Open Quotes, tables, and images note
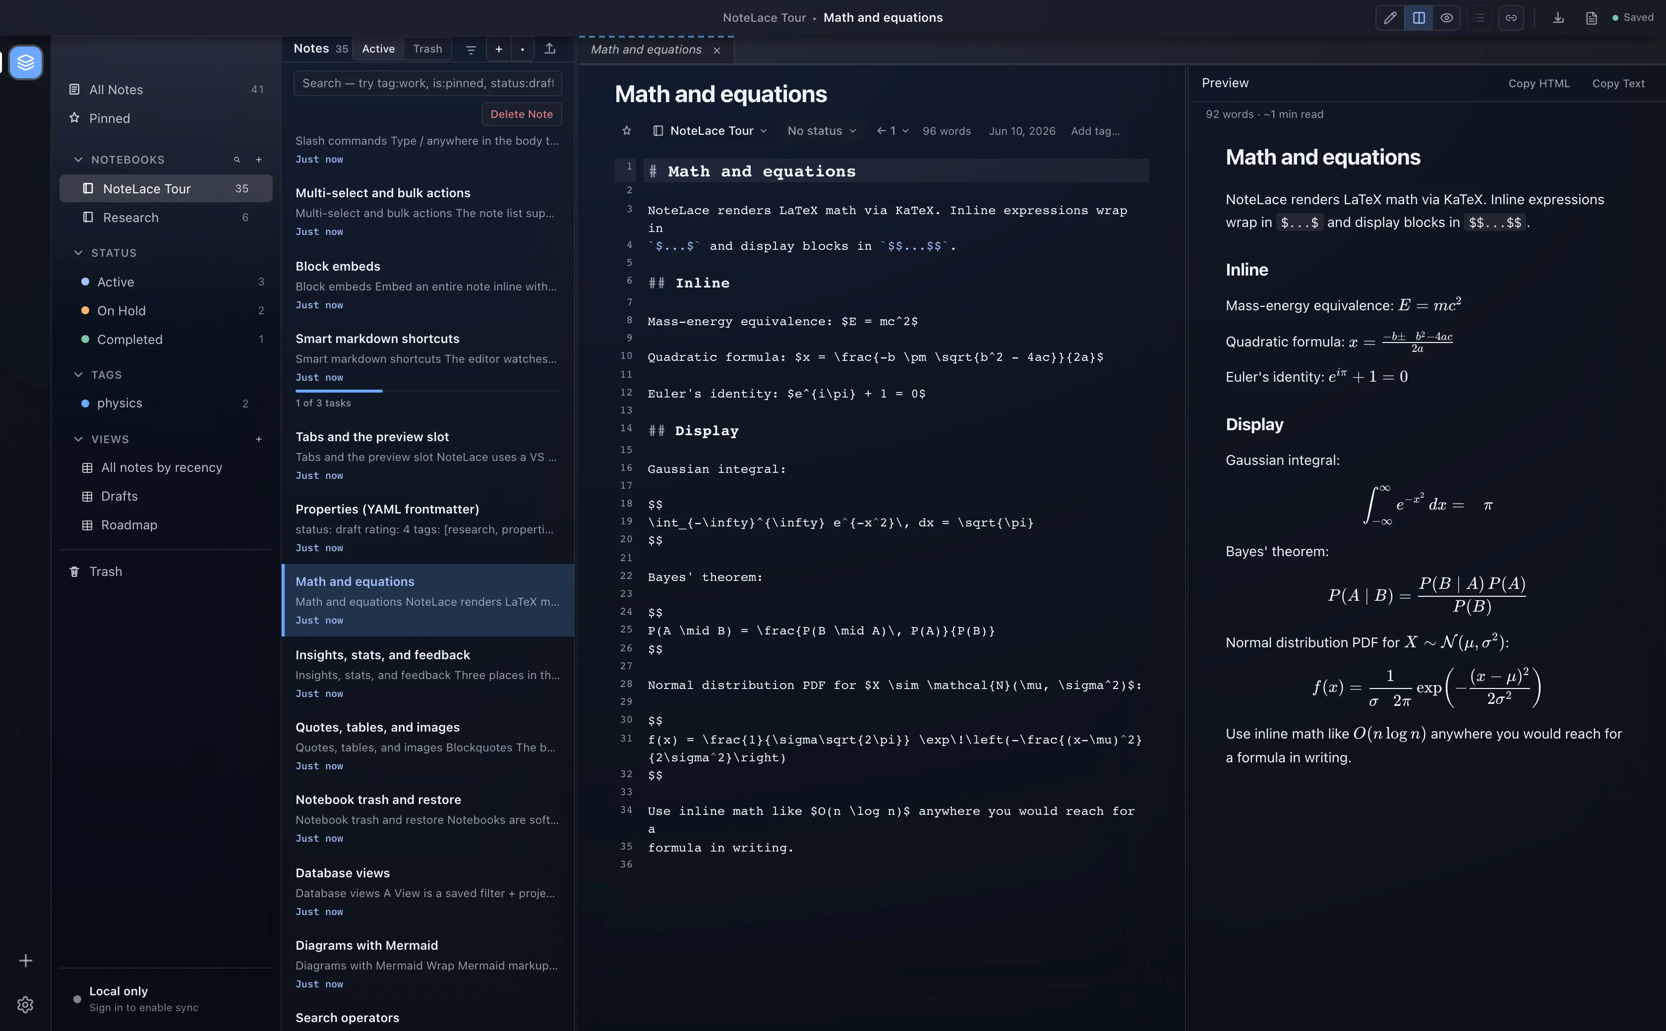Image resolution: width=1666 pixels, height=1031 pixels. (428, 746)
